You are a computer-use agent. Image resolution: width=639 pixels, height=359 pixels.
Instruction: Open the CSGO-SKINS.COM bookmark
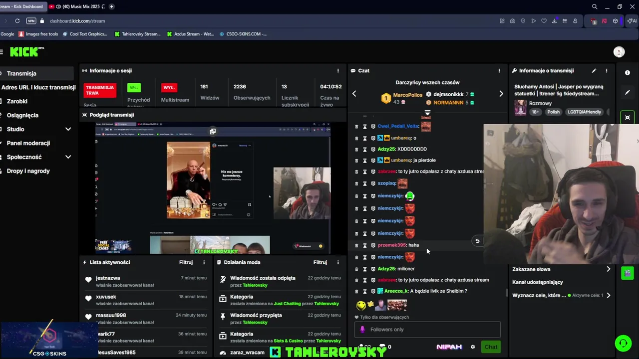(x=243, y=34)
